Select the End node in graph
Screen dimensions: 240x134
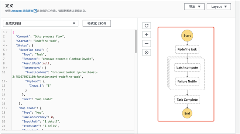click(187, 113)
